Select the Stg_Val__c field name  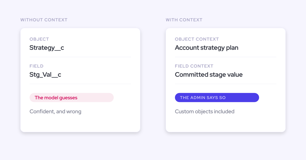point(45,75)
